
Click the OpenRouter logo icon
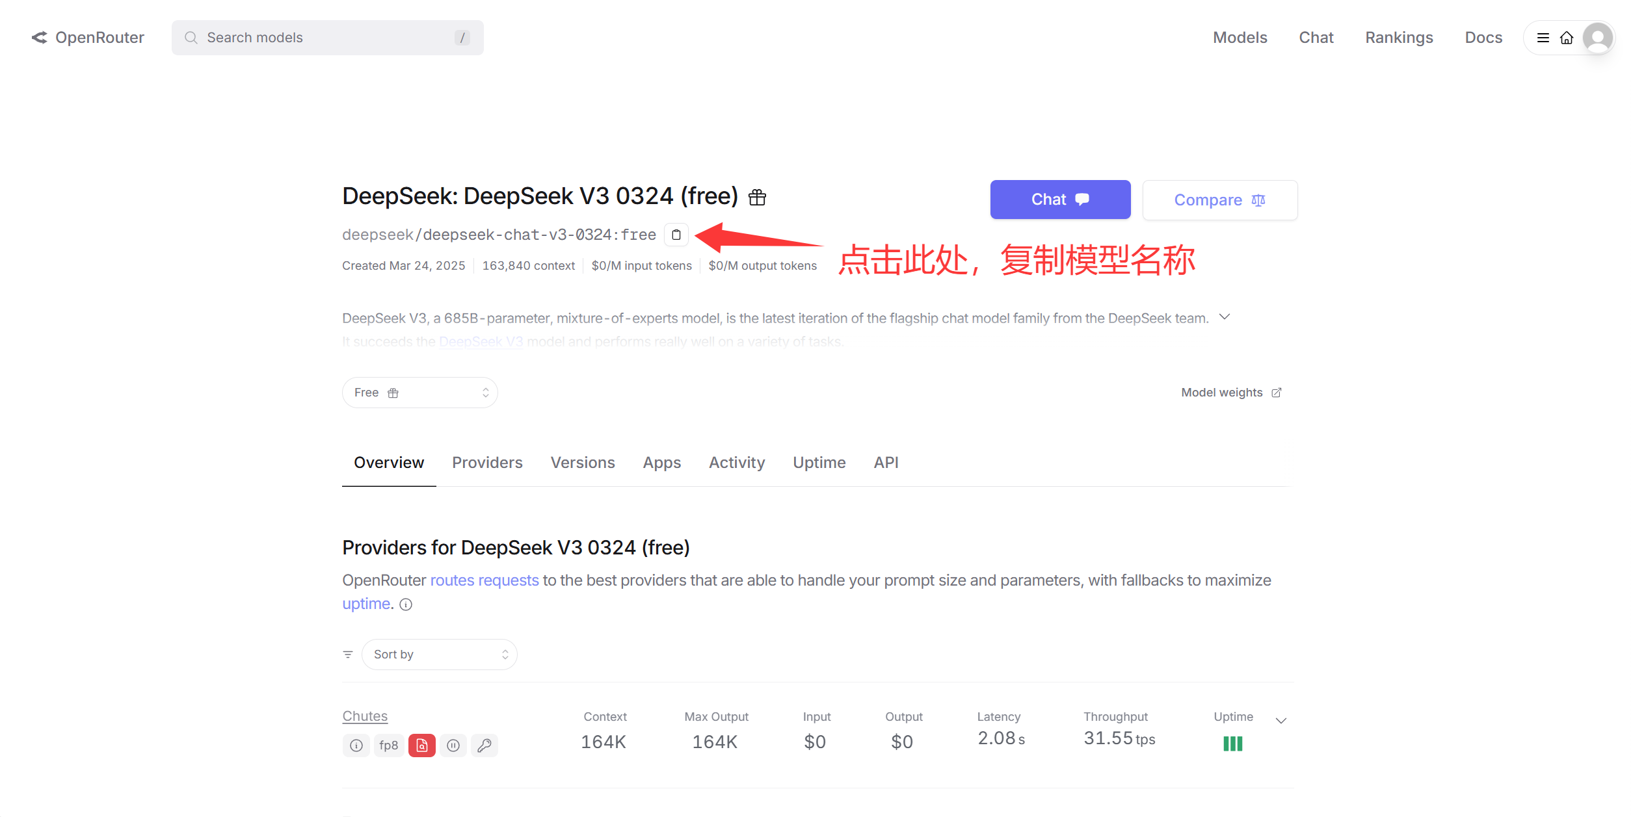[39, 38]
